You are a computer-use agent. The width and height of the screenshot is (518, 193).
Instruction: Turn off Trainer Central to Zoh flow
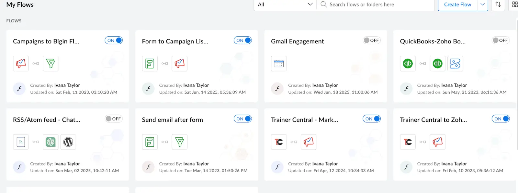pos(501,119)
